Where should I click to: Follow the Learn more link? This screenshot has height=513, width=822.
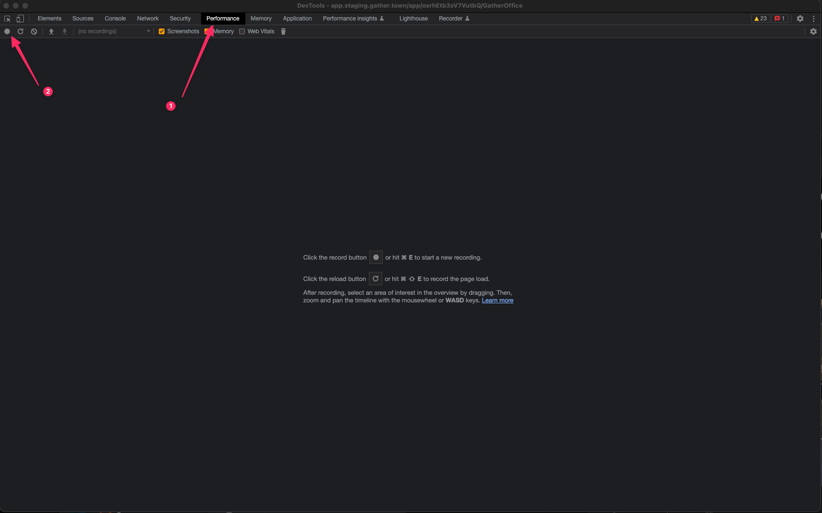click(x=497, y=300)
